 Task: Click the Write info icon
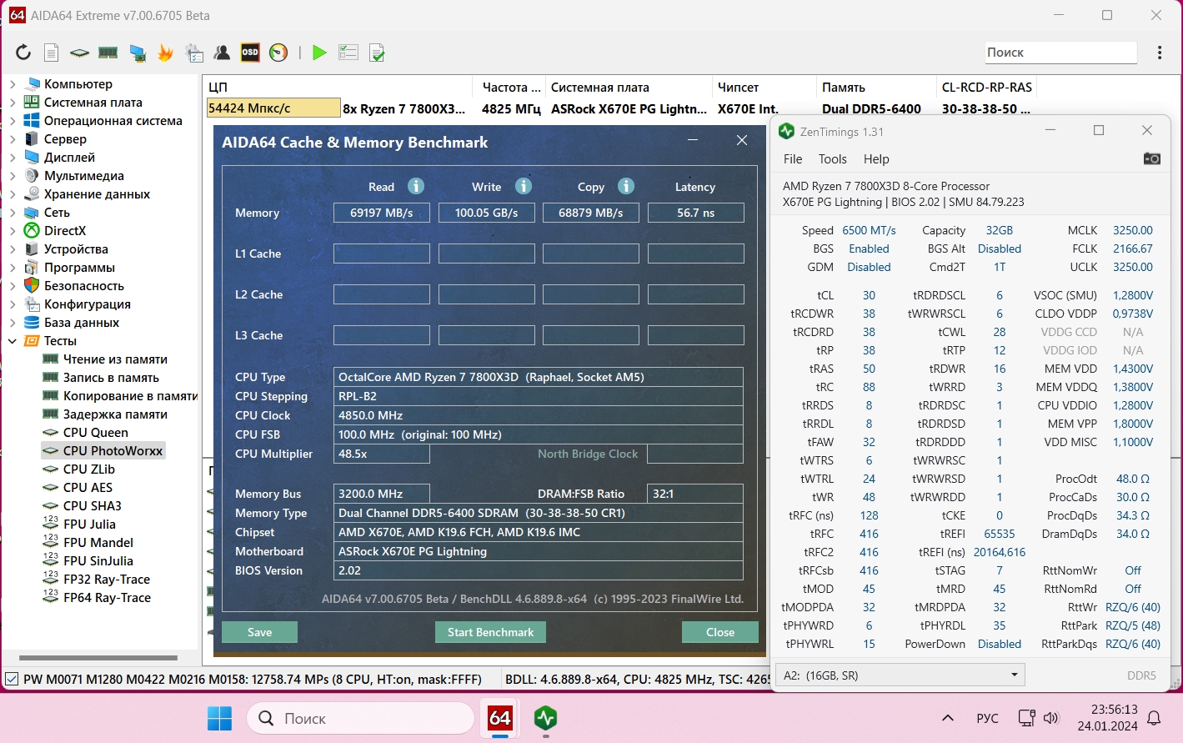click(524, 186)
